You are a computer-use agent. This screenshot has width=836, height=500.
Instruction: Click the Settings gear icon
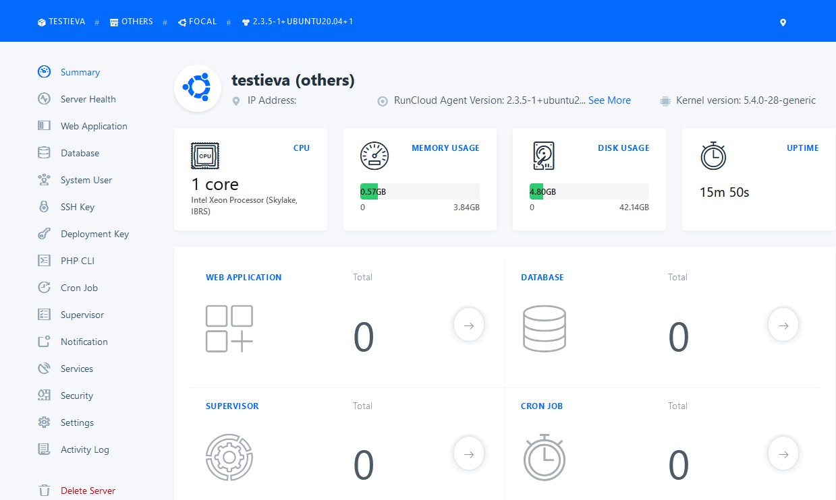pyautogui.click(x=44, y=423)
